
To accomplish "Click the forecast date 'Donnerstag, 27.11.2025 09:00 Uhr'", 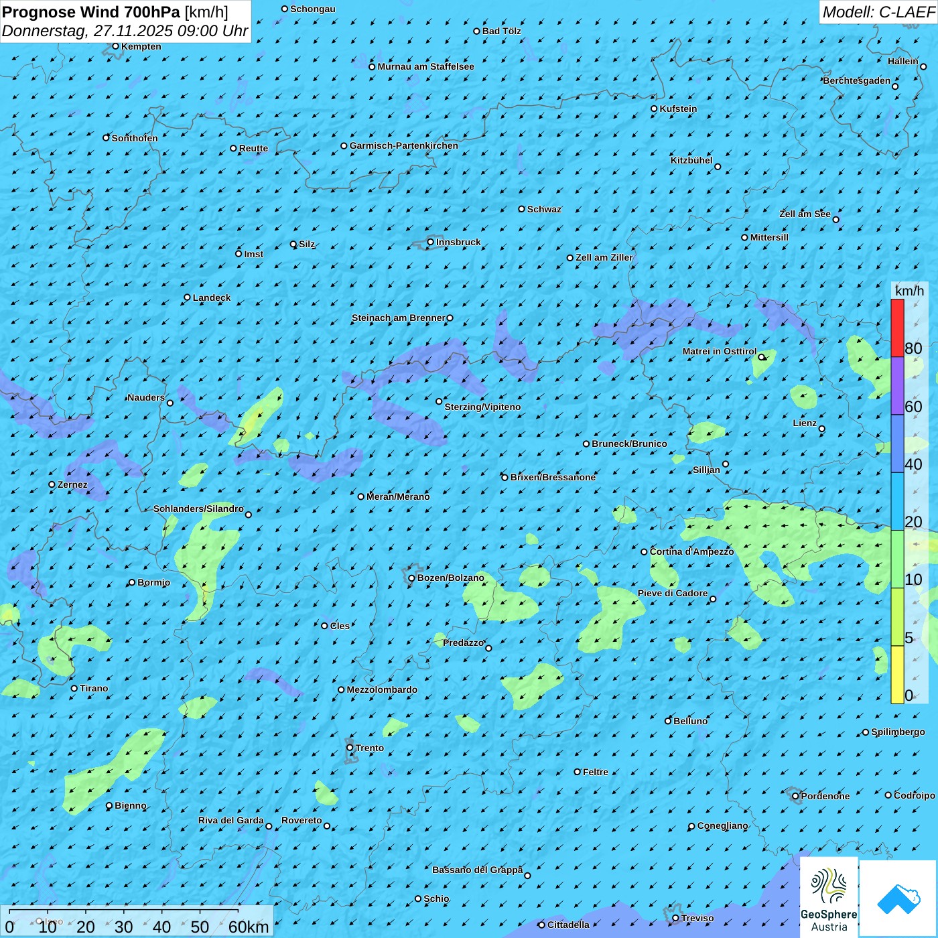I will [x=125, y=31].
